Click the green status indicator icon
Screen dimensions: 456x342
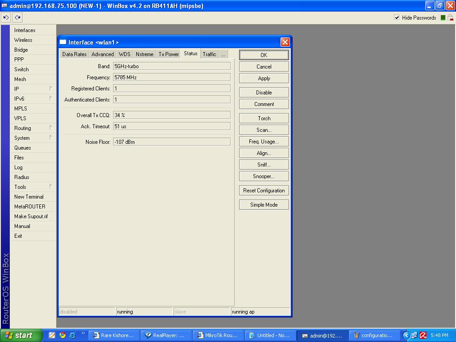443,18
